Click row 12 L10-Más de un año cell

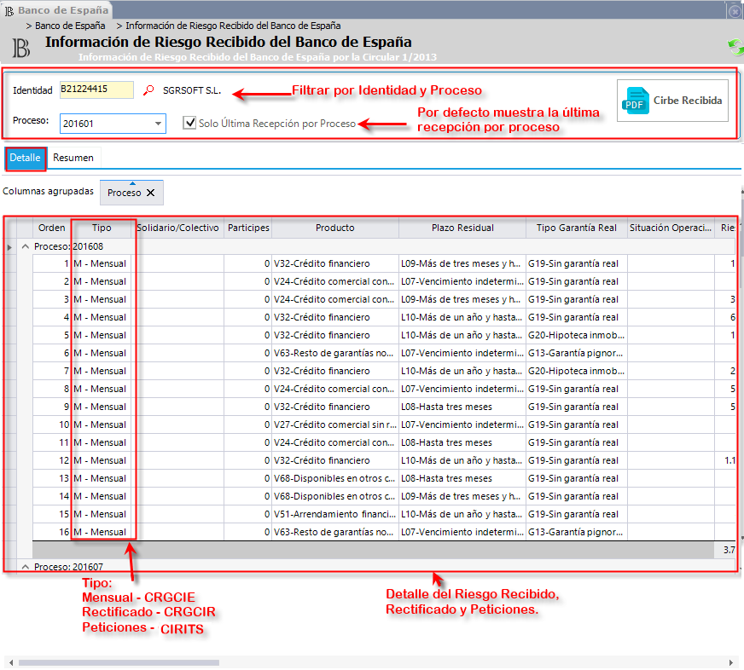point(462,460)
